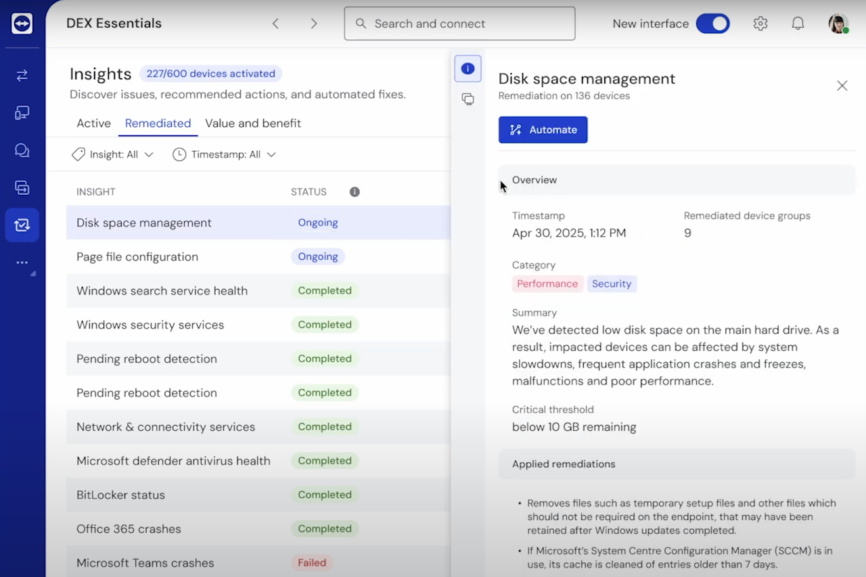
Task: Open settings gear icon in top bar
Action: 760,24
